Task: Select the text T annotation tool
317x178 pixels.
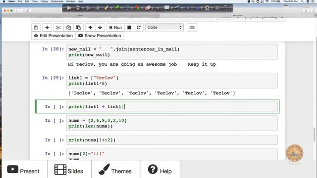Action: 127,8
